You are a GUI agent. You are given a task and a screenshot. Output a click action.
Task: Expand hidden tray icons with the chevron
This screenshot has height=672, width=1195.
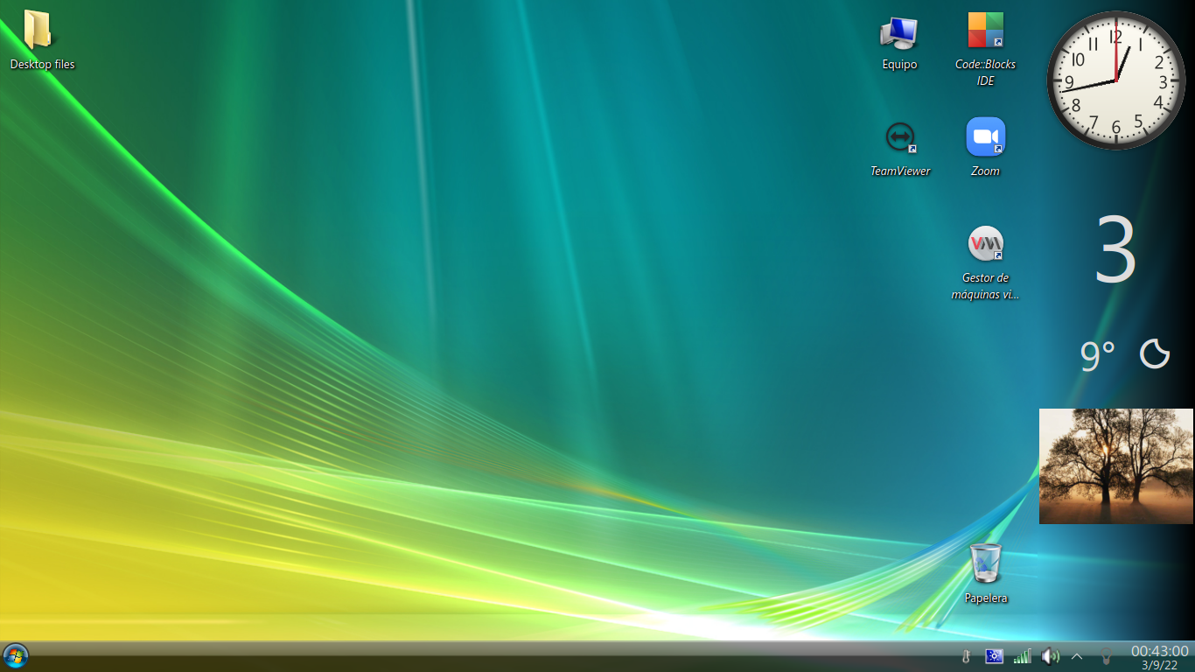pyautogui.click(x=1077, y=655)
